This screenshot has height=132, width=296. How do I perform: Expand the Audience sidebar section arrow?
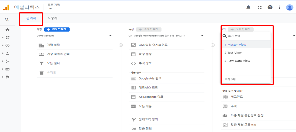tap(3, 53)
